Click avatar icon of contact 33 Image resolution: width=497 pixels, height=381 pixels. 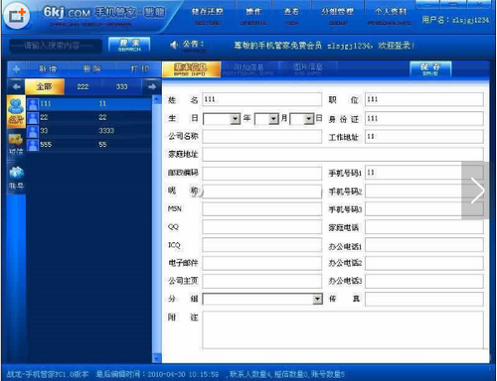(x=33, y=131)
